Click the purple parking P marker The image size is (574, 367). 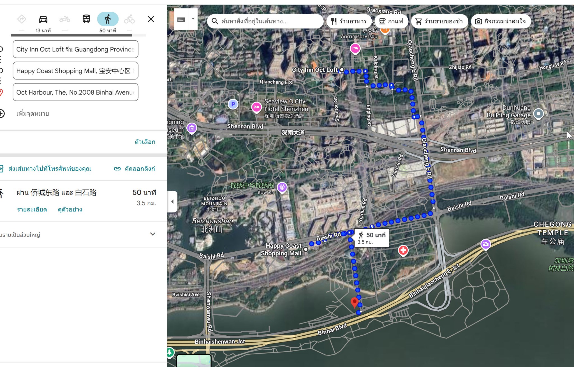233,104
